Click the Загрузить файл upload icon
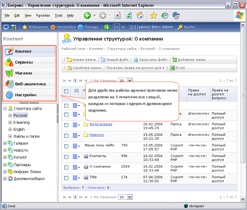Screen dimensions: 247x210 pos(136,60)
